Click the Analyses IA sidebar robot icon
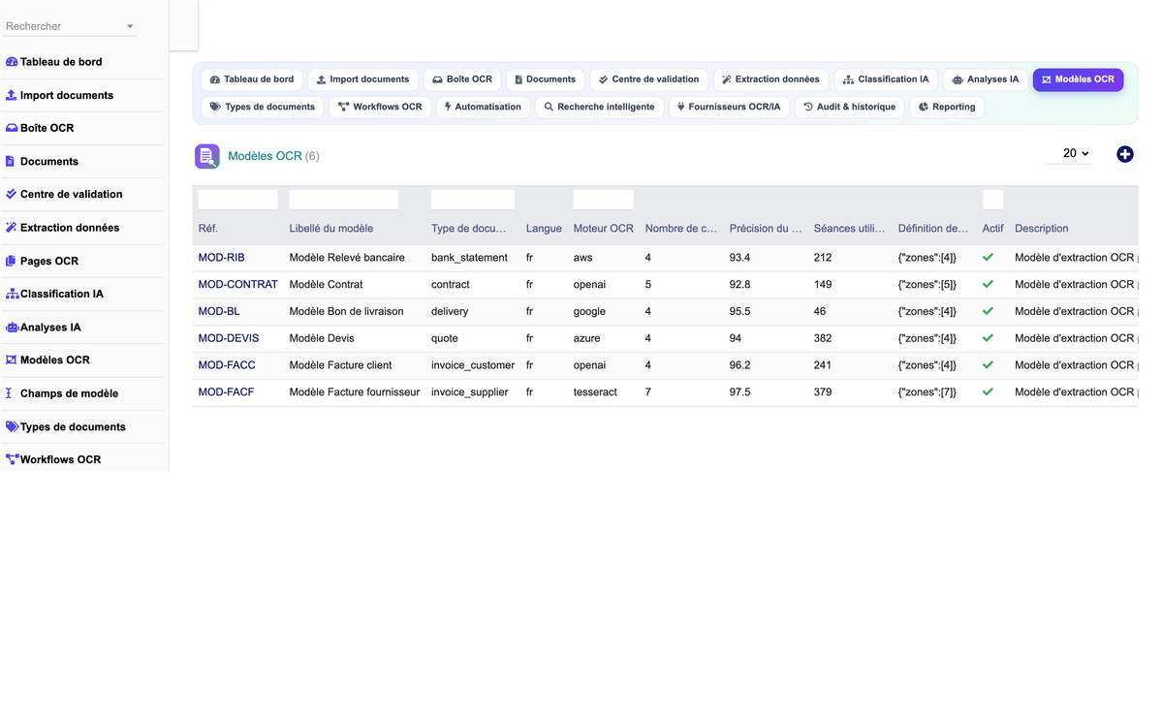Screen dimensions: 1163x720 [13, 328]
